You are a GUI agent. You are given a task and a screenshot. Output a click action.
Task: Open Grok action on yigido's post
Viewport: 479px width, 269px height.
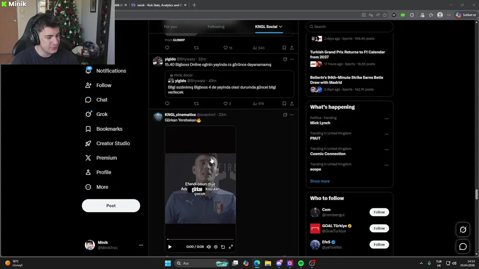(x=285, y=59)
